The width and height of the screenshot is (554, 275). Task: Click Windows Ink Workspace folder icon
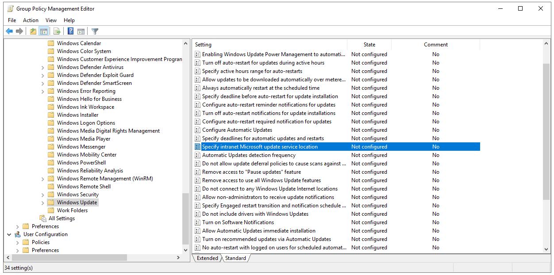tap(51, 107)
